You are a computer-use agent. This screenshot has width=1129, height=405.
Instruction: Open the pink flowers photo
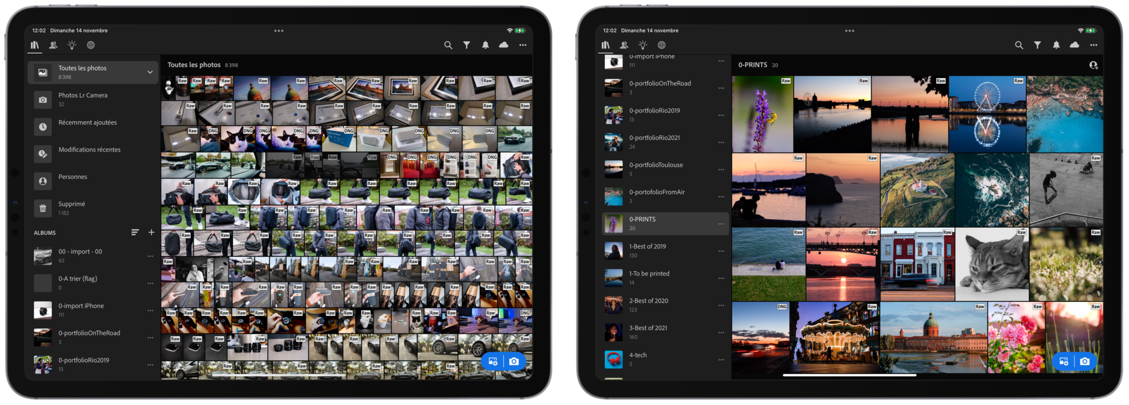(1016, 337)
